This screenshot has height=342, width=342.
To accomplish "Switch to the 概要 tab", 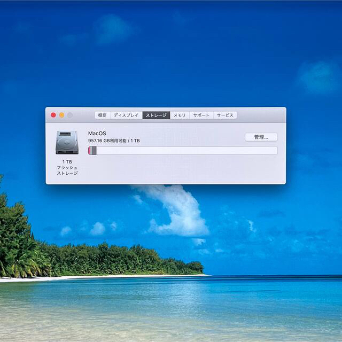I will click(102, 115).
